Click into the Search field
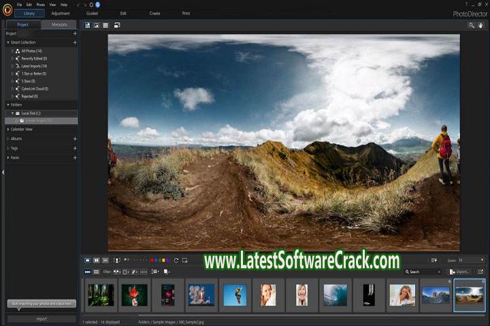Screen dimensions: 490x326 coord(422,272)
